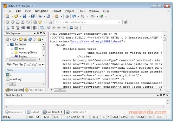Maximize the File Explorer panel
The height and width of the screenshot is (122, 174).
[x=41, y=33]
